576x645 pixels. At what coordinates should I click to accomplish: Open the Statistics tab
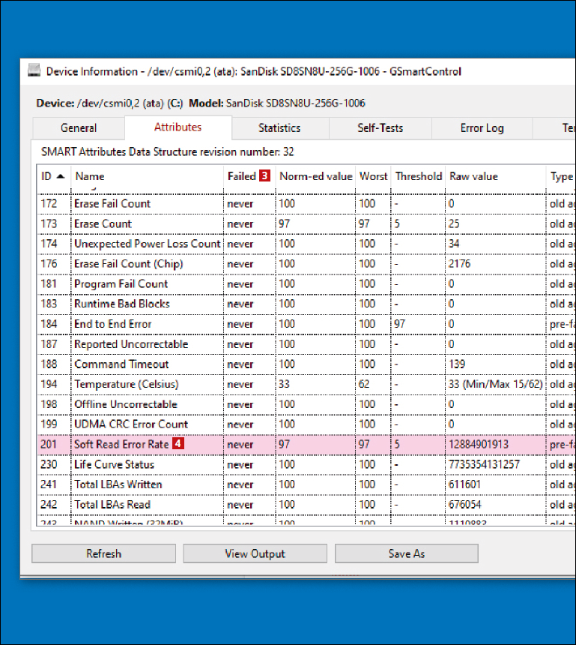pos(279,128)
